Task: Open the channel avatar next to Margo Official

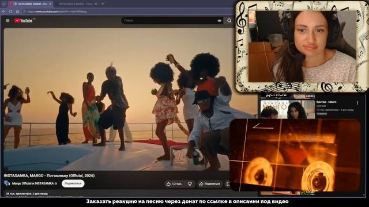Action: [x=6, y=183]
